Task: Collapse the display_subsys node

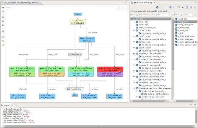Action: coord(134,88)
